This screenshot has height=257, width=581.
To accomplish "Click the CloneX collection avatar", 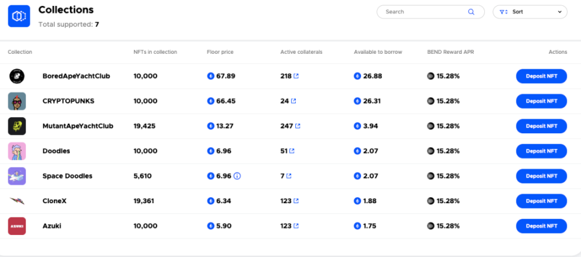I will [x=17, y=201].
